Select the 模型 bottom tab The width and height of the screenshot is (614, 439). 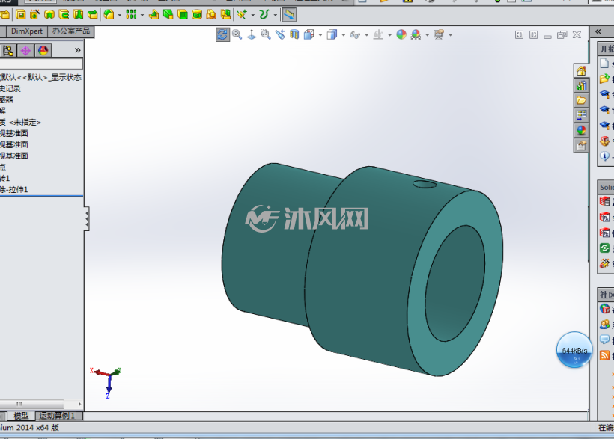(20, 416)
